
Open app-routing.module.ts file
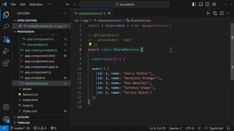[41, 50]
